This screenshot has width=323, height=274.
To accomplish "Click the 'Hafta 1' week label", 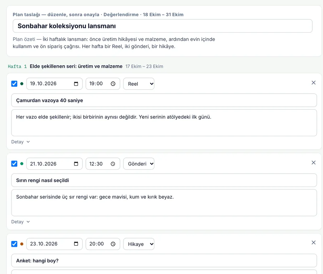I will pos(17,66).
